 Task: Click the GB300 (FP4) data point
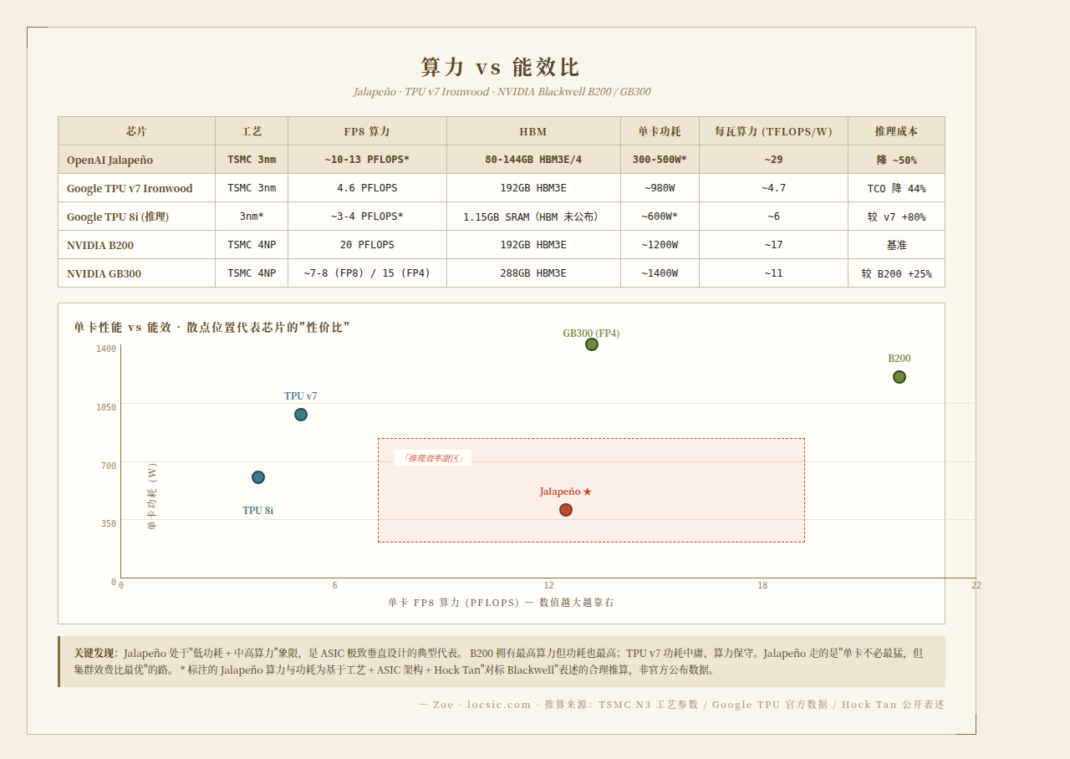(x=592, y=344)
